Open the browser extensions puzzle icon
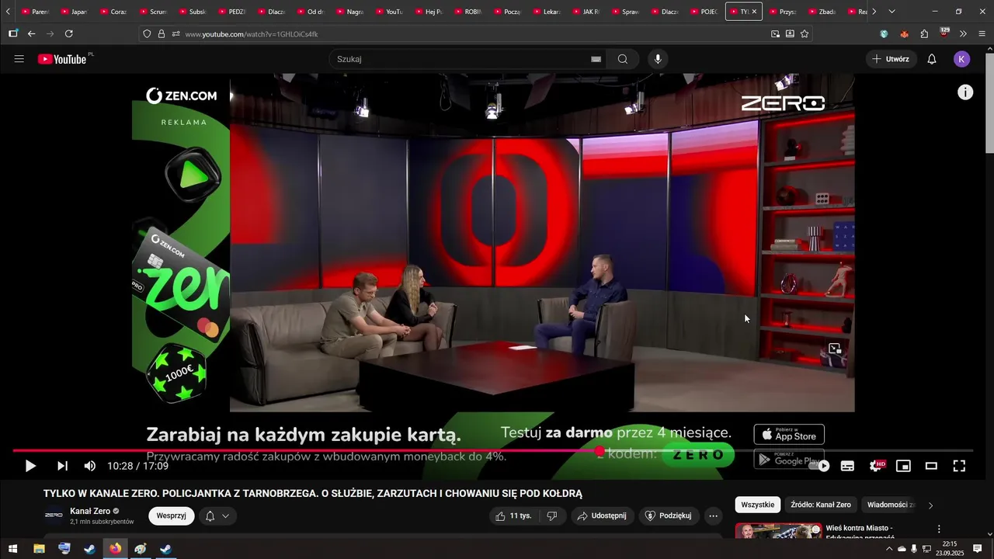The image size is (994, 559). [x=924, y=34]
